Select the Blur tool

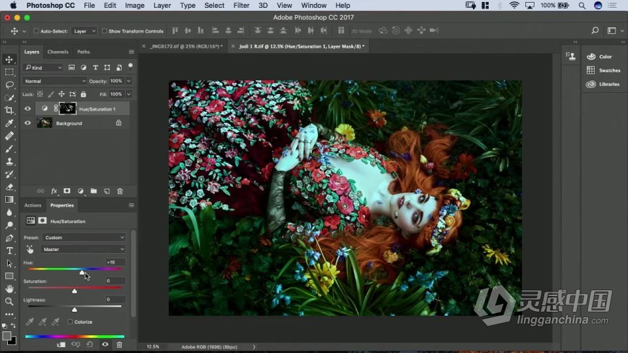pyautogui.click(x=9, y=212)
